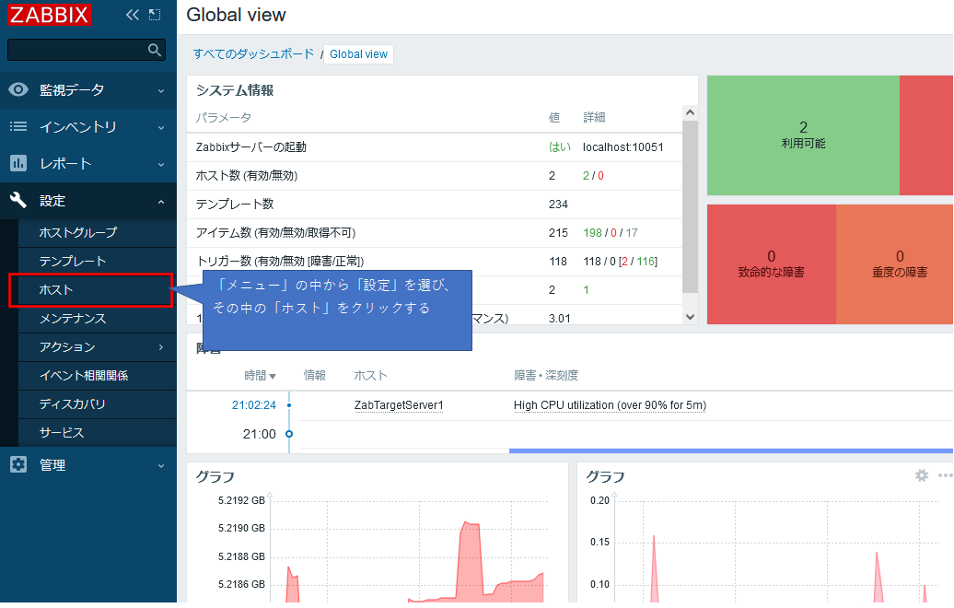The width and height of the screenshot is (954, 608).
Task: Click the gear icon for 管理
Action: (x=18, y=464)
